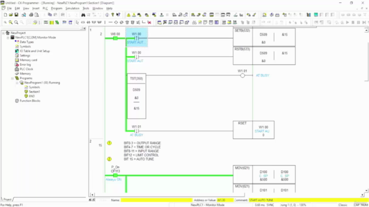Click the Address or Value field

(x=225, y=200)
